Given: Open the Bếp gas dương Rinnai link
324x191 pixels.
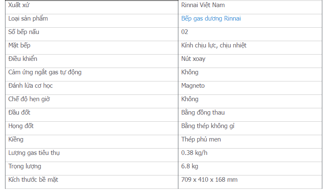Looking at the screenshot, I should click(211, 18).
